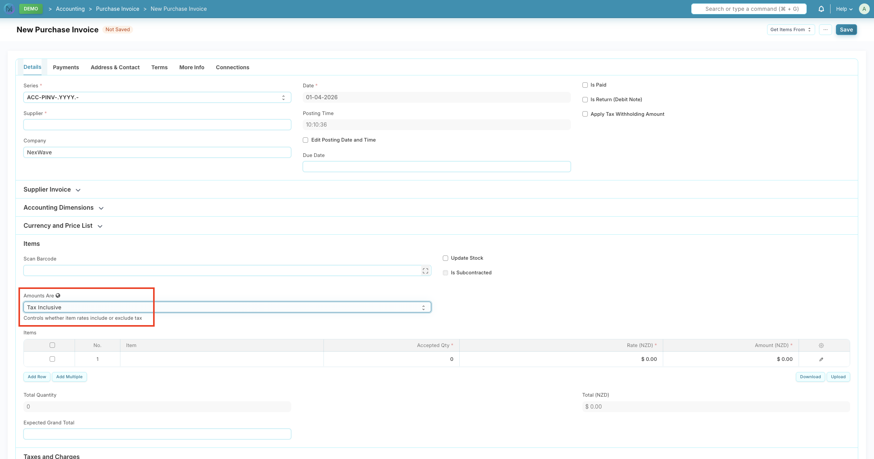This screenshot has height=459, width=874.
Task: Enable Update Stock
Action: pos(445,258)
